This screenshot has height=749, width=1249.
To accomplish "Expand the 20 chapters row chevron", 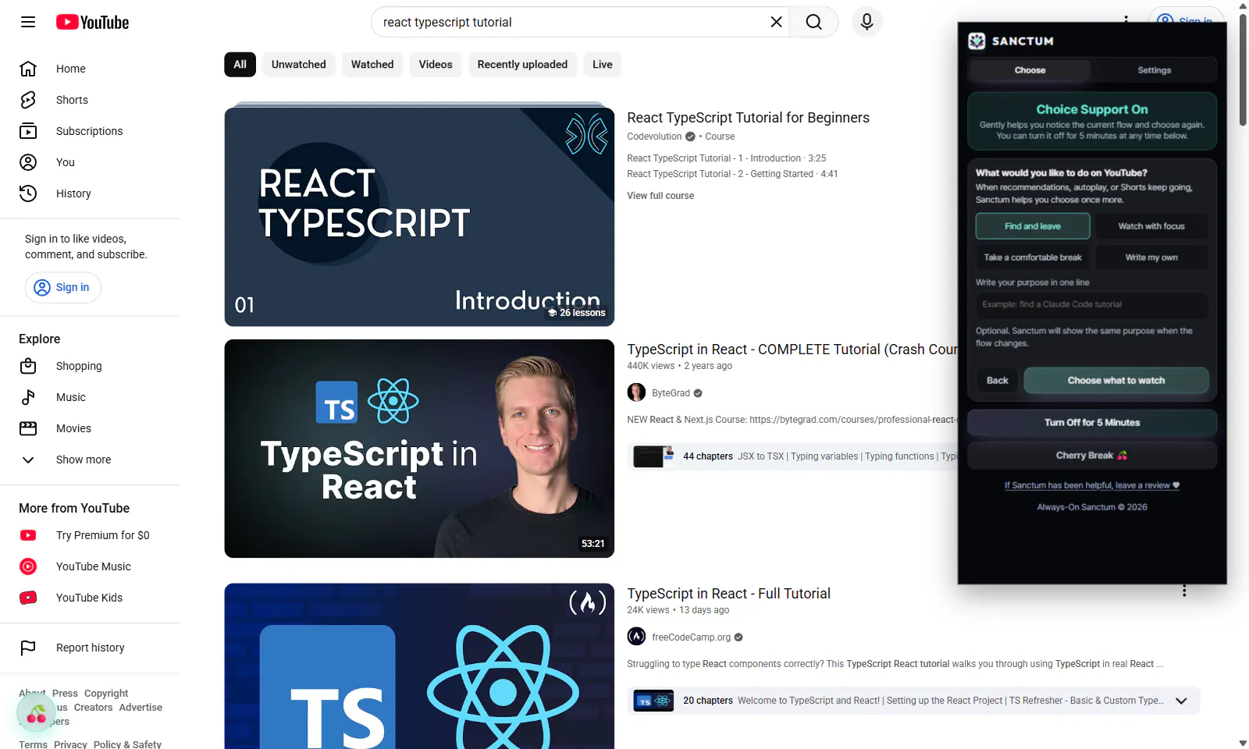I will 1181,701.
